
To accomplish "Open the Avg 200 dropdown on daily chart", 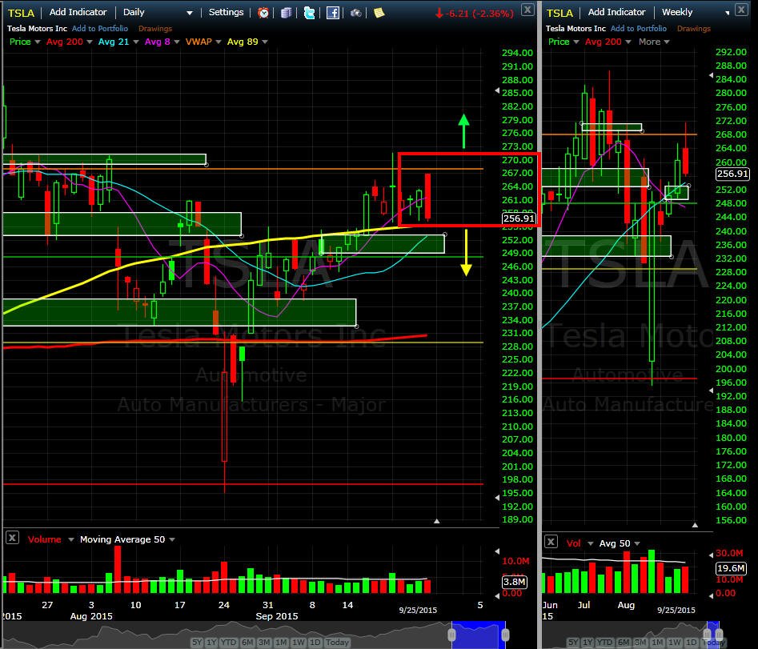I will 90,42.
